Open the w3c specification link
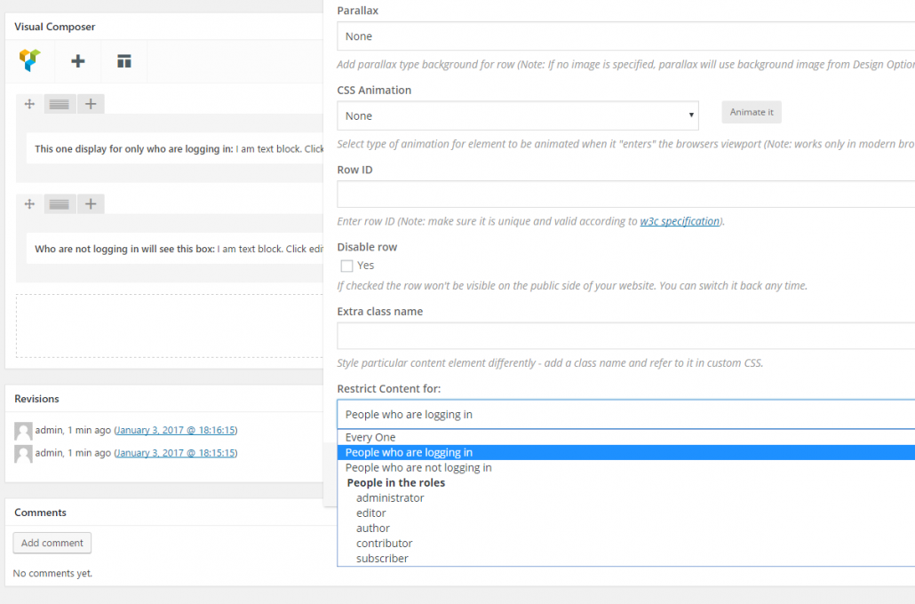 [x=680, y=221]
